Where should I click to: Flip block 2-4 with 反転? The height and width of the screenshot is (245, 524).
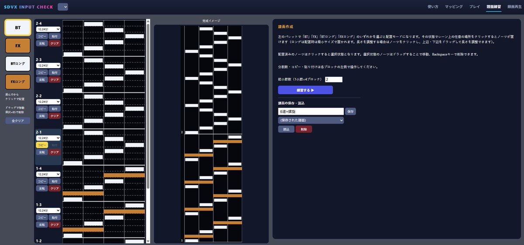click(42, 43)
